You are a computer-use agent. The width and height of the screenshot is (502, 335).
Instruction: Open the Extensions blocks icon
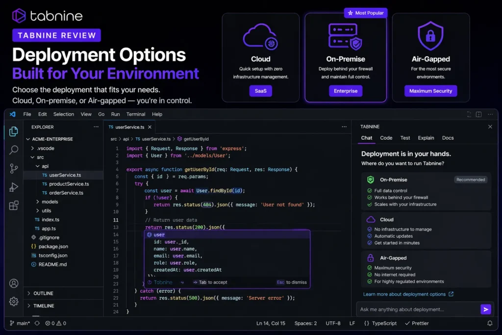[13, 206]
